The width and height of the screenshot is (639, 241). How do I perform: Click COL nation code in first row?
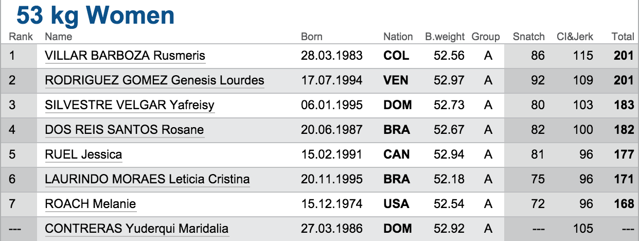click(x=396, y=56)
